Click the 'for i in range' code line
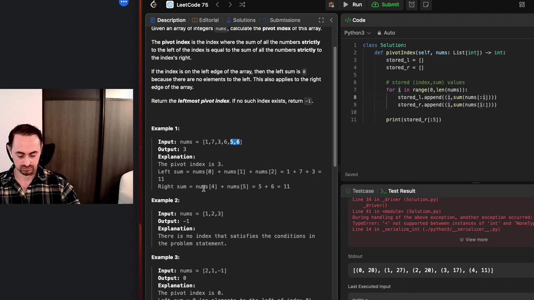This screenshot has width=534, height=300. coord(427,90)
